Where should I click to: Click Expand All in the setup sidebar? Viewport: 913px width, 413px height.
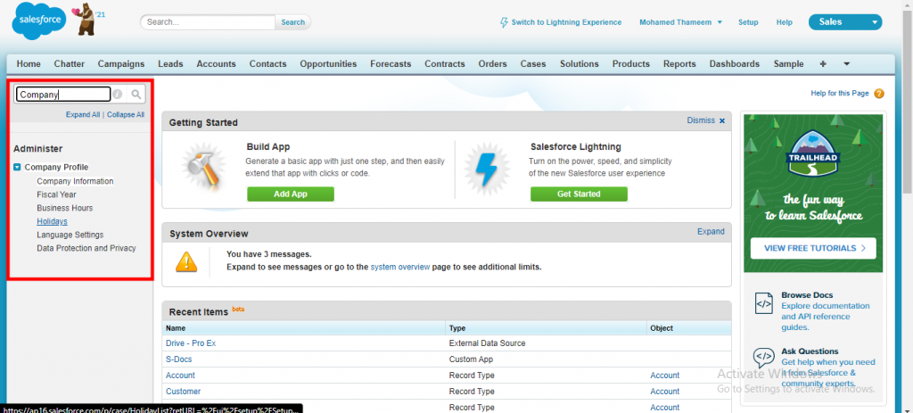[x=83, y=115]
